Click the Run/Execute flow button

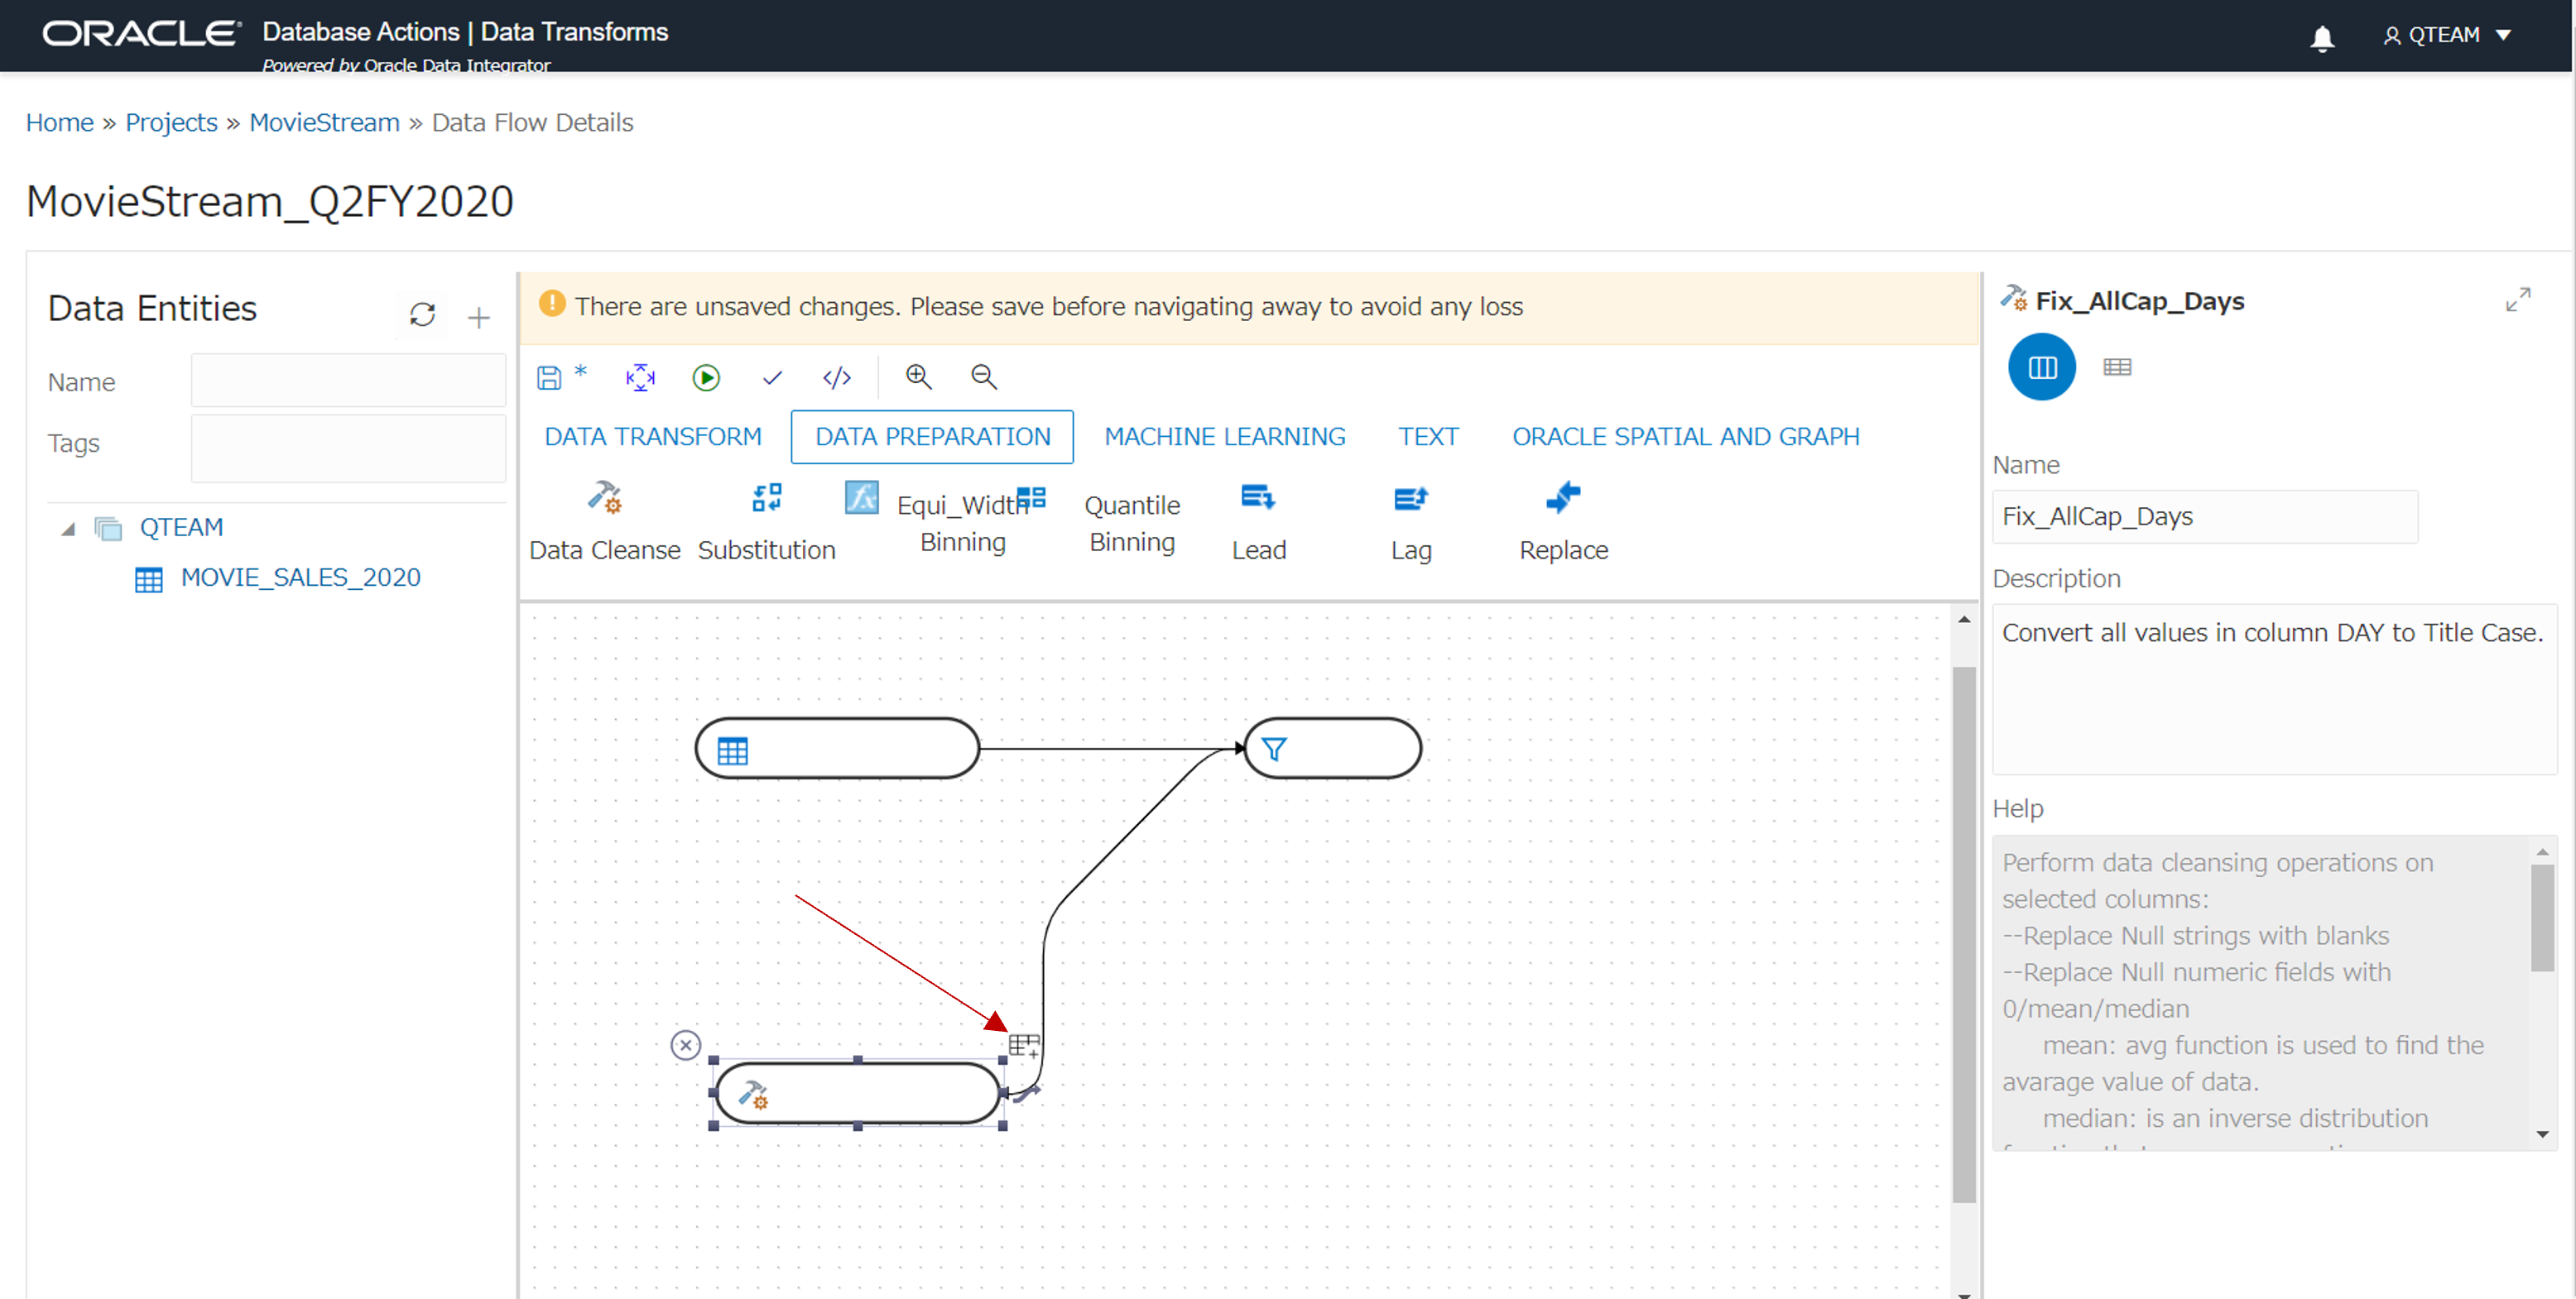706,378
